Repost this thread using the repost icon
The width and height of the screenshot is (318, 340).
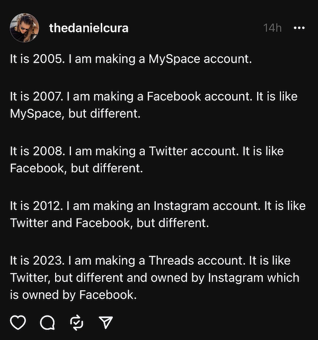(x=77, y=322)
